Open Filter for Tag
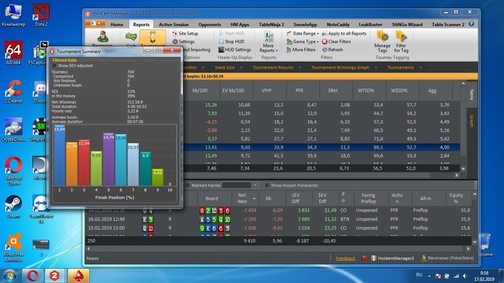 click(x=401, y=42)
